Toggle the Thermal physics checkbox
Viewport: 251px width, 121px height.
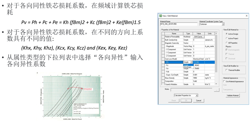click(226, 54)
